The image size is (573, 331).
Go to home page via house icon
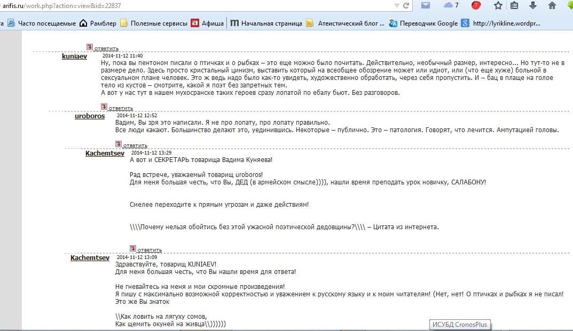(x=552, y=5)
